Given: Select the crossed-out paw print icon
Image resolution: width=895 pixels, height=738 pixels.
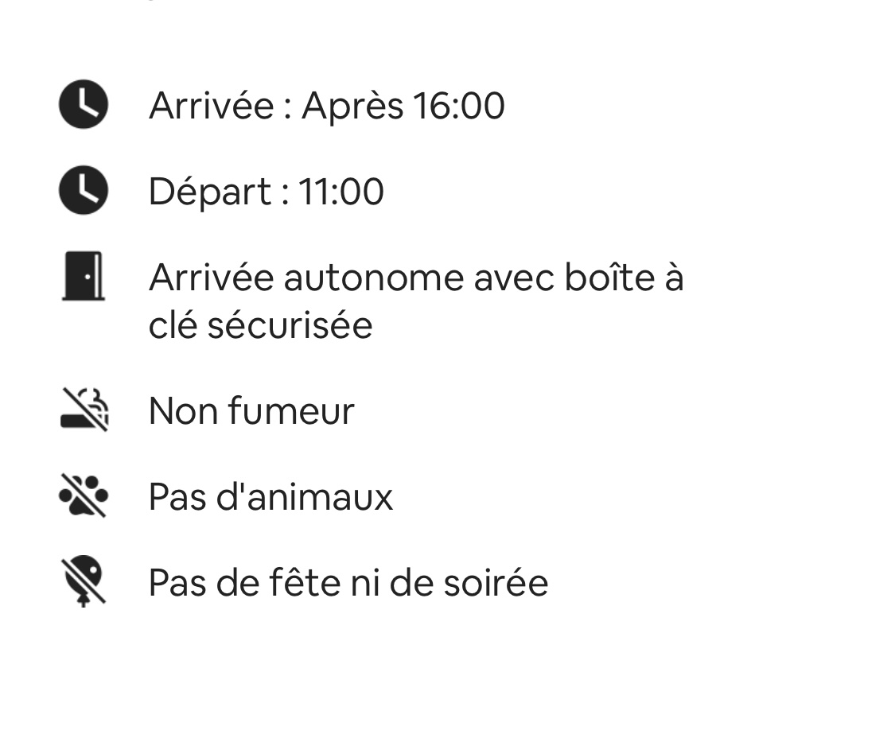Looking at the screenshot, I should (x=84, y=496).
